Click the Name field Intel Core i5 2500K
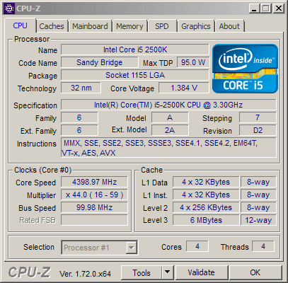 click(x=135, y=50)
